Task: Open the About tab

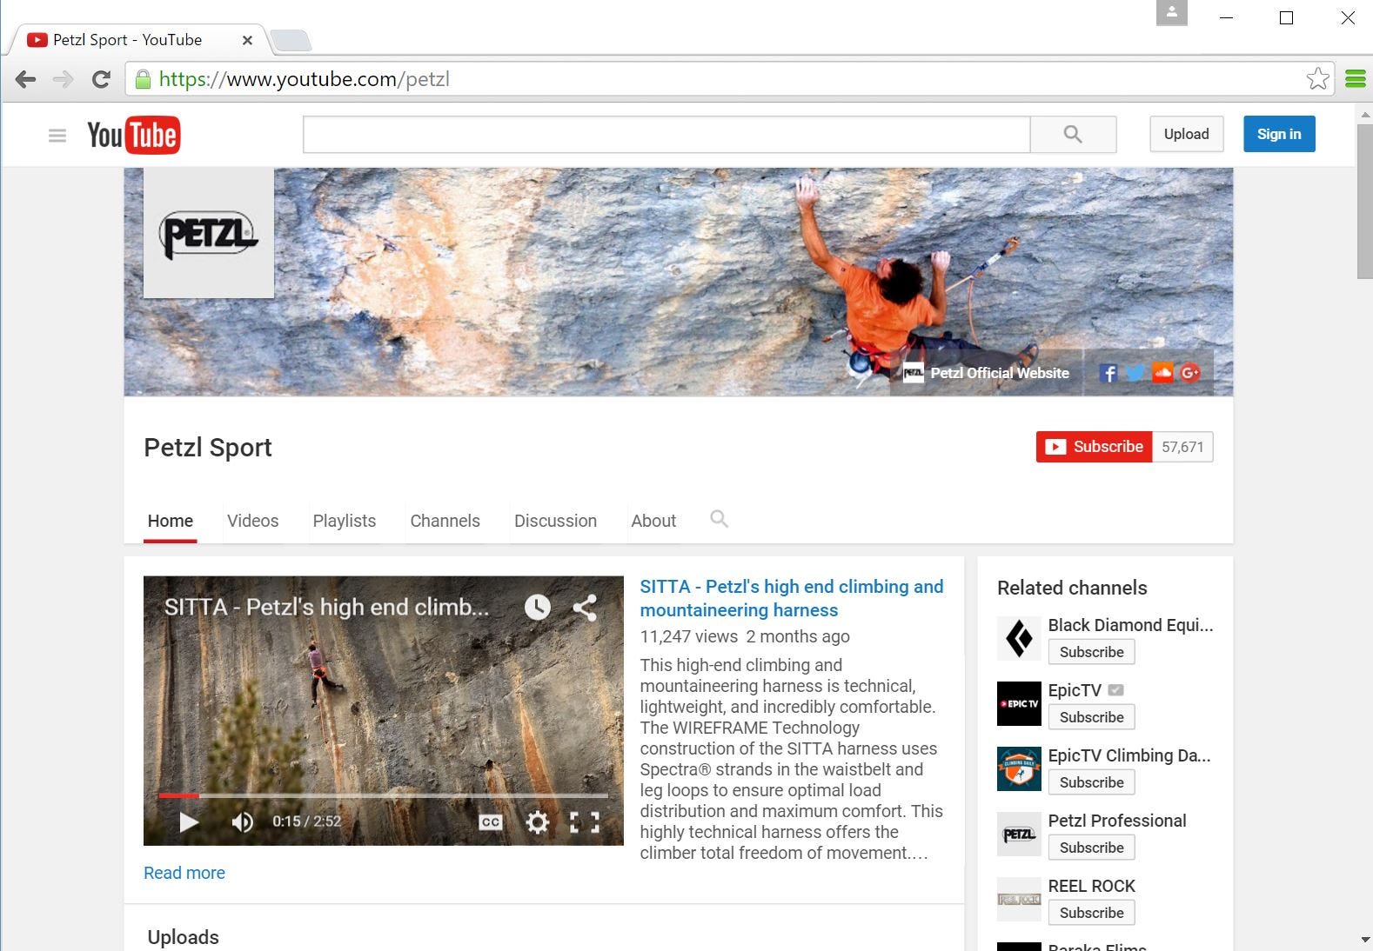Action: pos(653,521)
